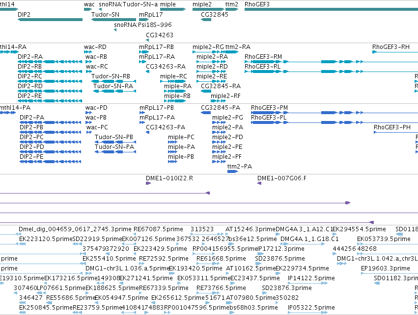This screenshot has width=418, height=315.
Task: Select the Tudor-SN-RB transcript label
Action: coord(111,76)
